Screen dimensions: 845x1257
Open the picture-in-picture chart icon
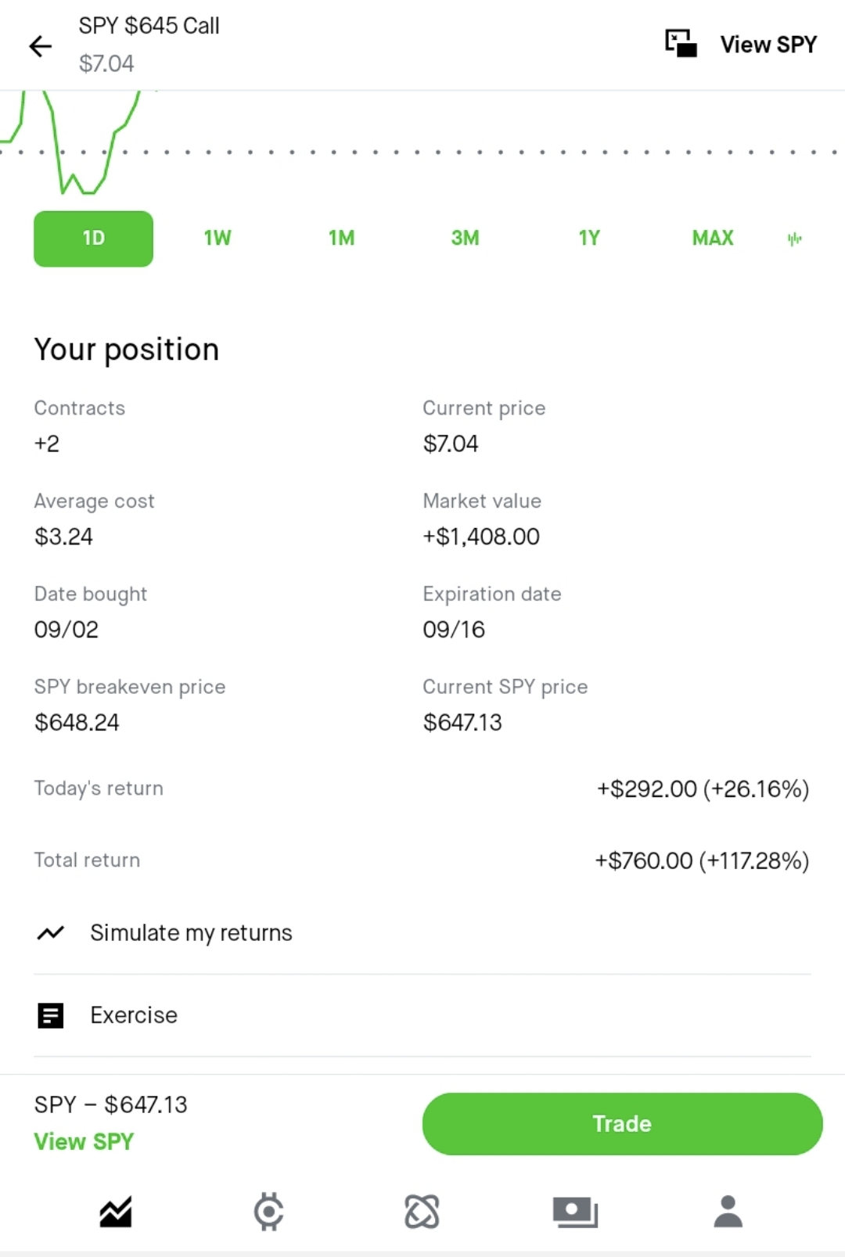[x=681, y=43]
